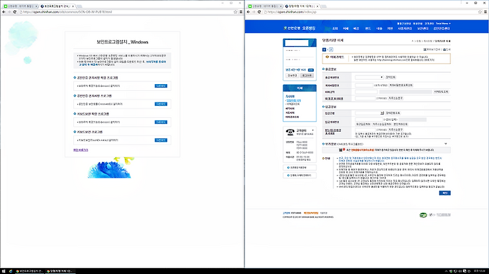
Task: Click the button beside deposit bank dropdown
Action: coord(393,113)
